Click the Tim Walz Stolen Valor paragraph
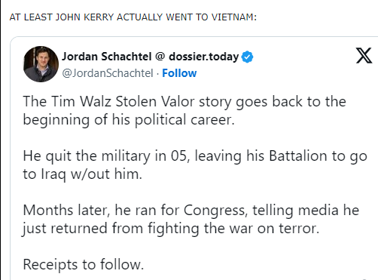 [x=184, y=110]
